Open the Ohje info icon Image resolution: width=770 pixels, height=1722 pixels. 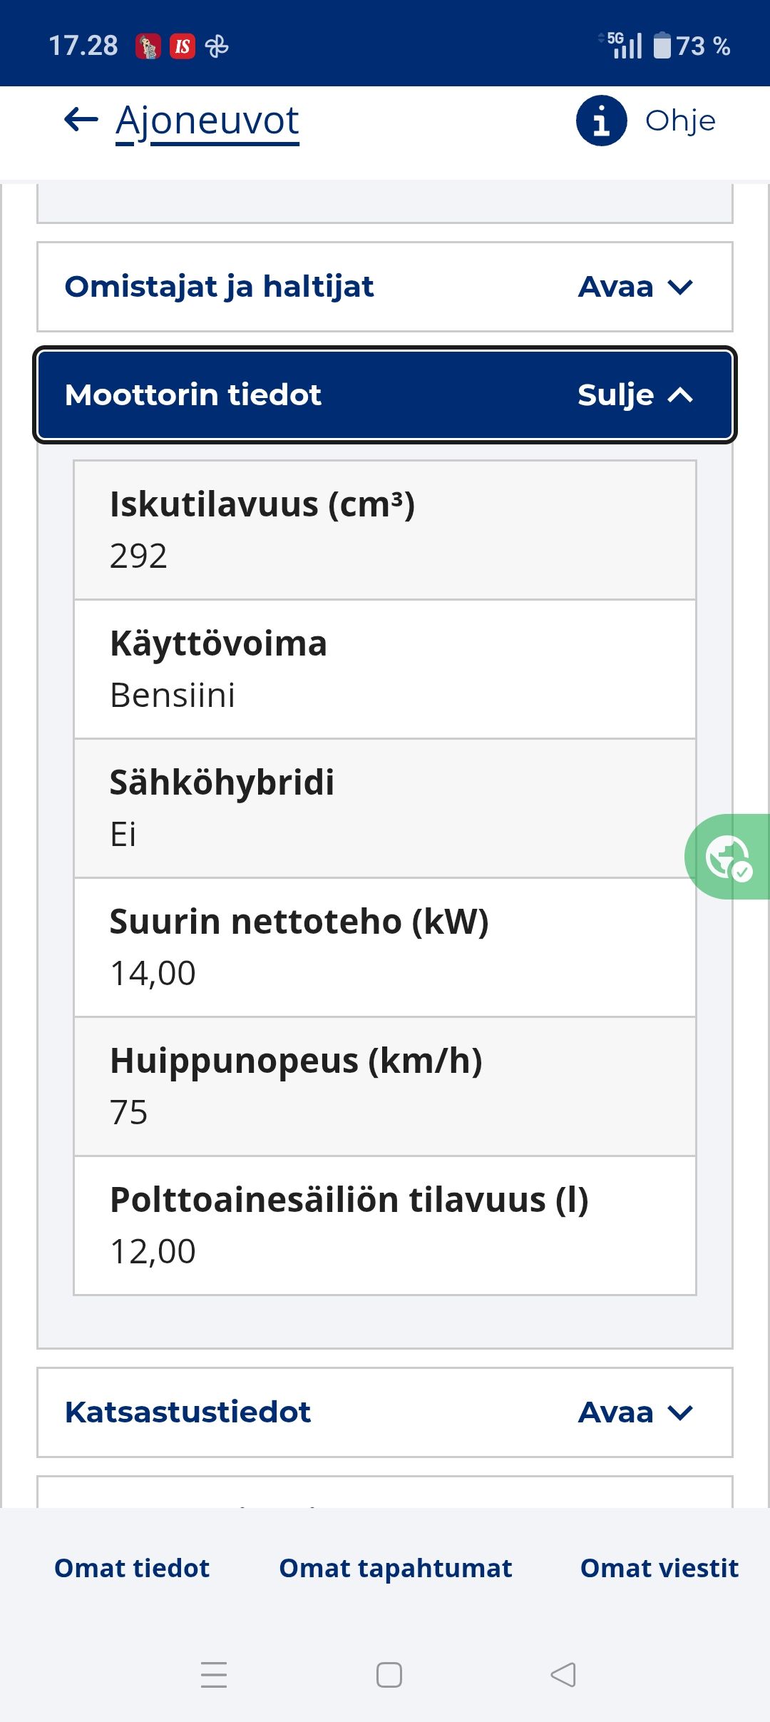click(601, 121)
